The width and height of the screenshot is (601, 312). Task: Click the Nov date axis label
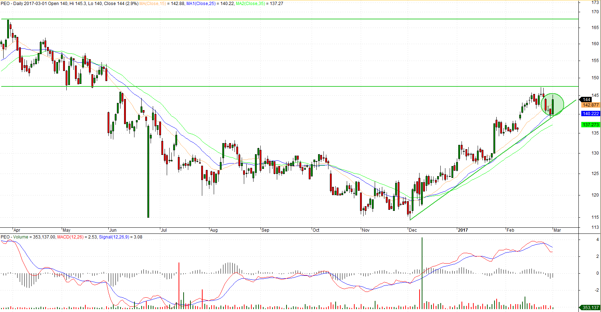point(366,230)
